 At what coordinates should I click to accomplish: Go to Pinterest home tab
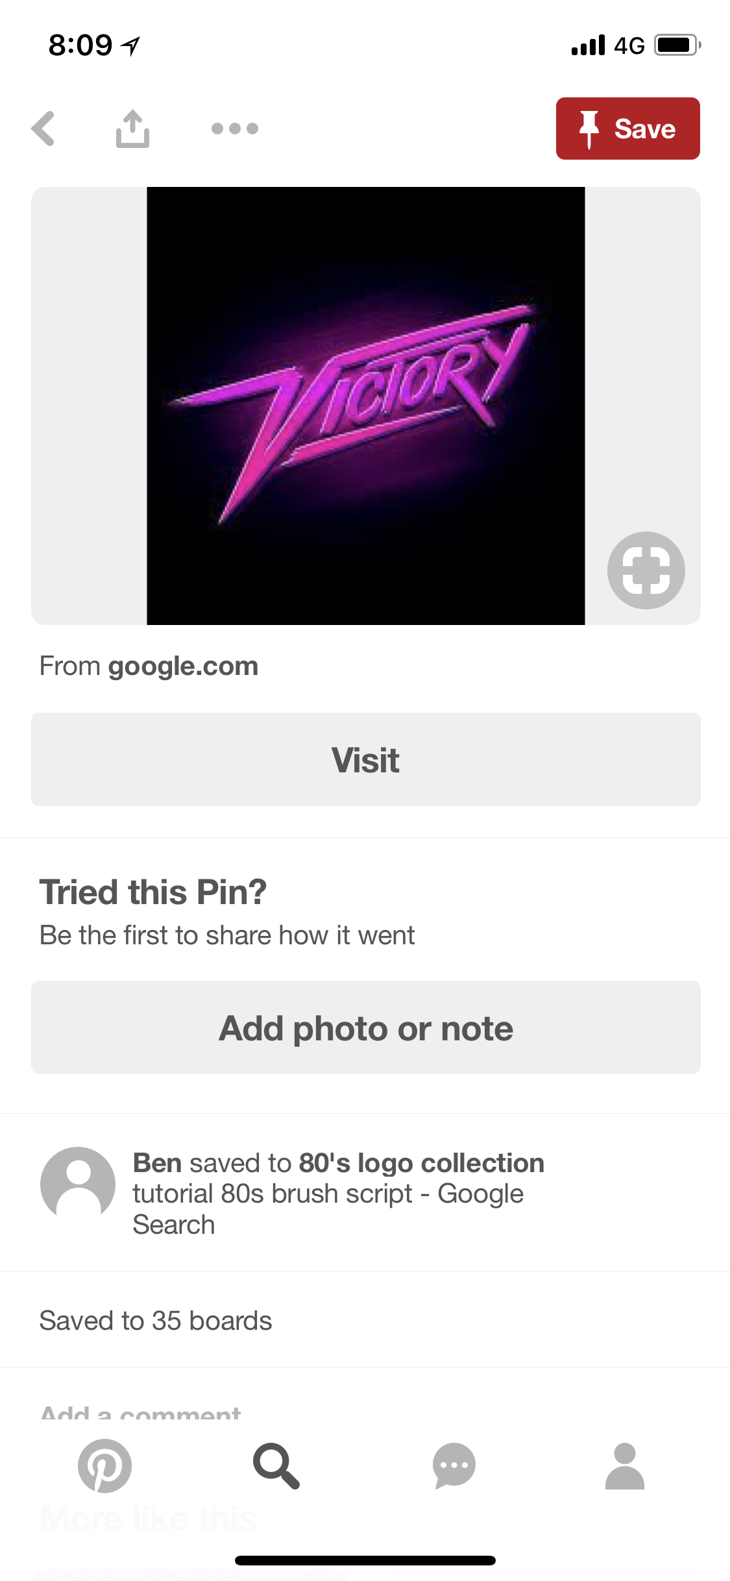click(104, 1465)
